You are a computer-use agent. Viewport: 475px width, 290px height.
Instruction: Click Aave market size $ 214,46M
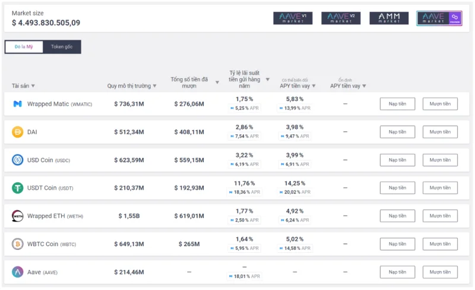[x=129, y=272]
